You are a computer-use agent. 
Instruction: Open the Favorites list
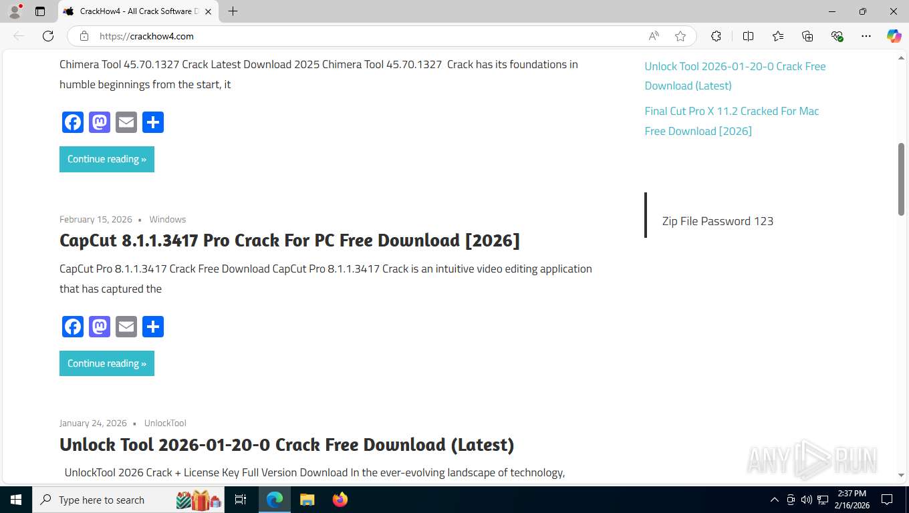click(778, 36)
